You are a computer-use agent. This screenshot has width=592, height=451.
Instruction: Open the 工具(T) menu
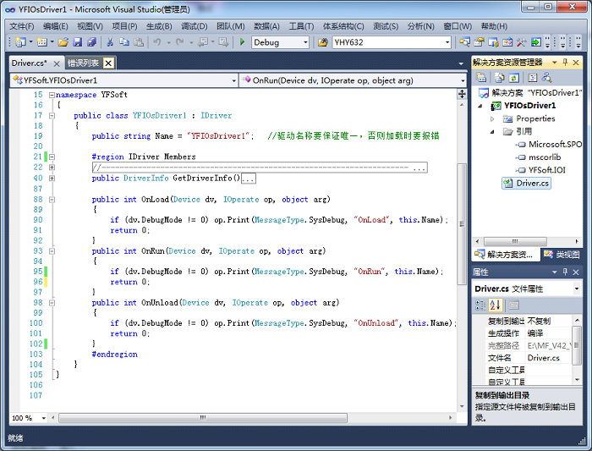[301, 26]
